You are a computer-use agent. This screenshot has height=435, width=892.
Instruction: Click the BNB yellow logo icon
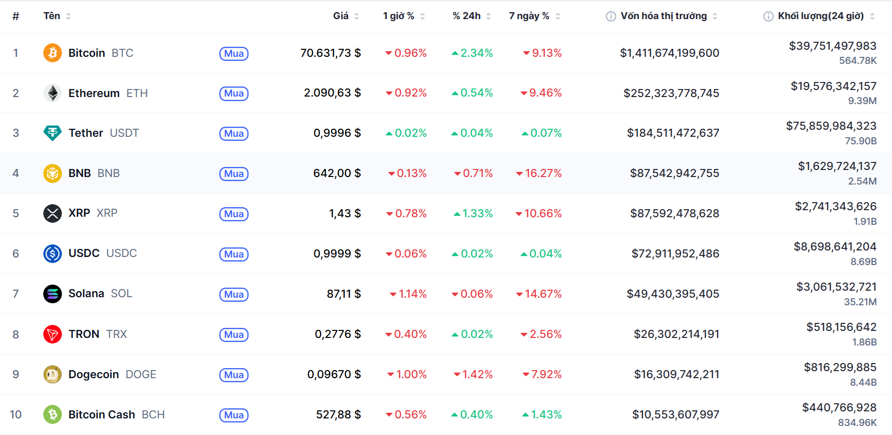52,173
